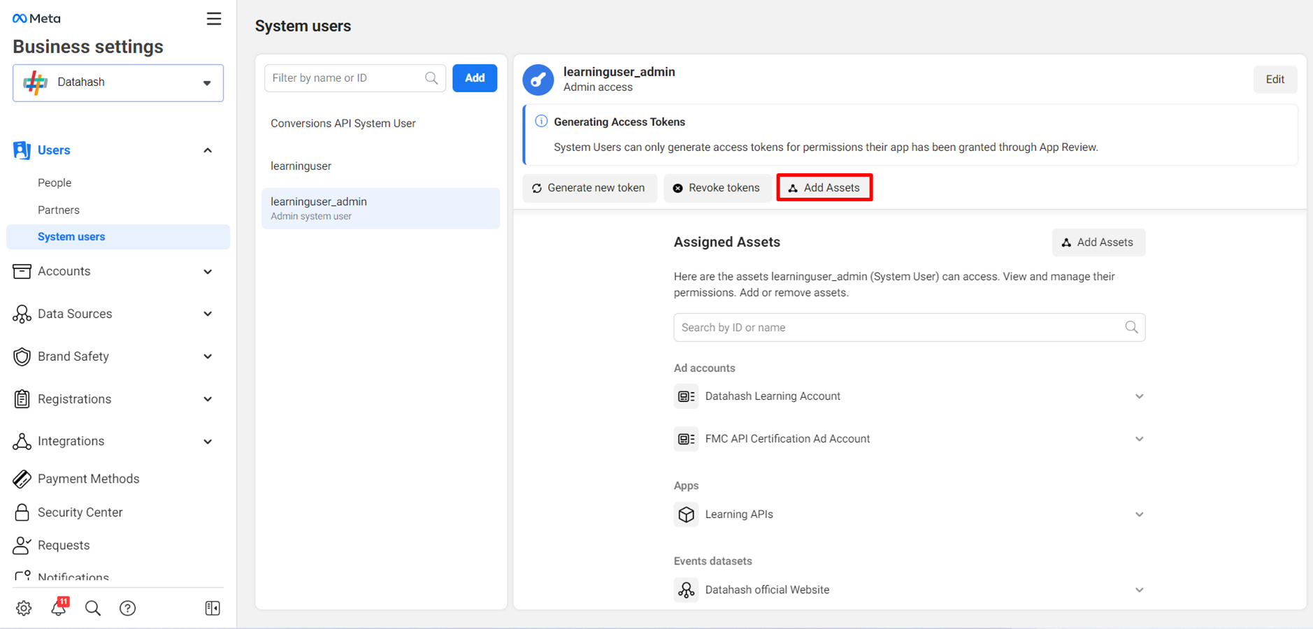Viewport: 1313px width, 629px height.
Task: Expand Datahash official Website chevron
Action: [x=1139, y=590]
